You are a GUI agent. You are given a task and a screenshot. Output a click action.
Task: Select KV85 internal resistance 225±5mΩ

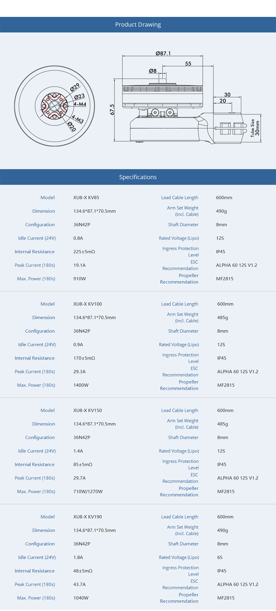[x=84, y=252]
